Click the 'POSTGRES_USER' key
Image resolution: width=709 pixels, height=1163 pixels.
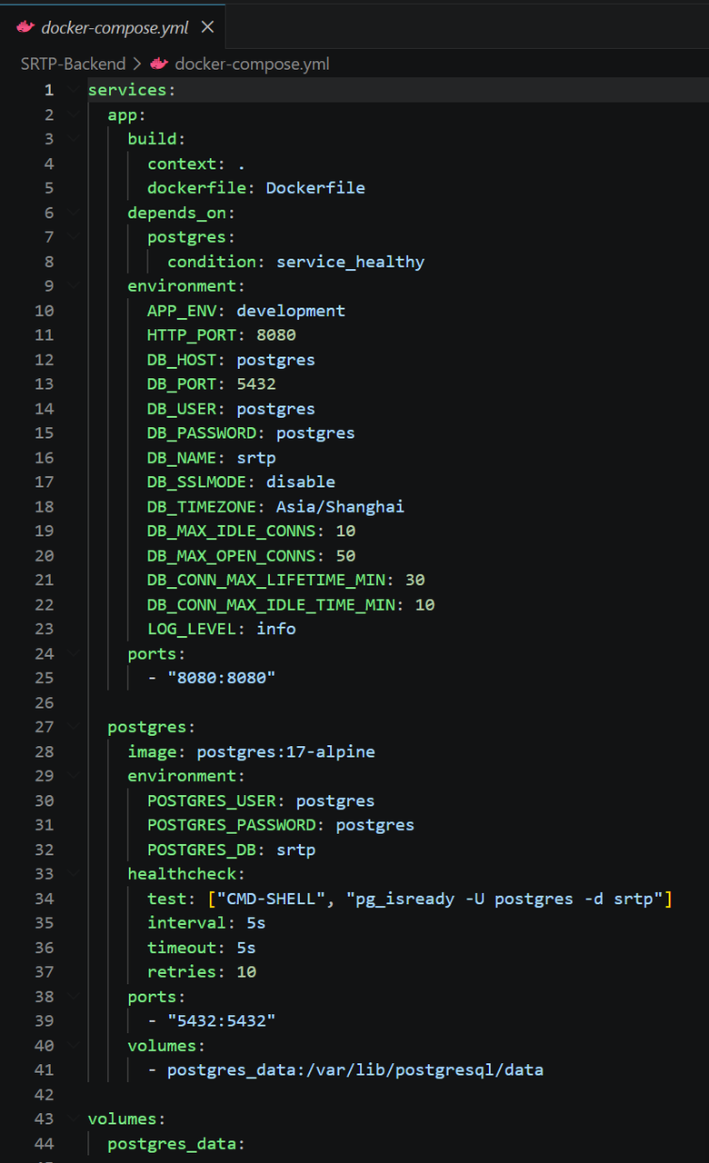pyautogui.click(x=212, y=801)
